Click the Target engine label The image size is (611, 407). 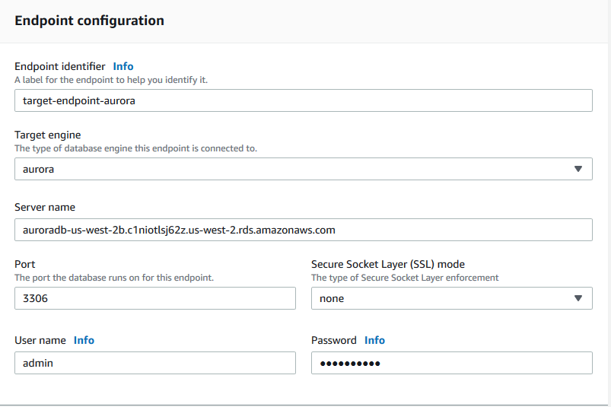[x=47, y=135]
